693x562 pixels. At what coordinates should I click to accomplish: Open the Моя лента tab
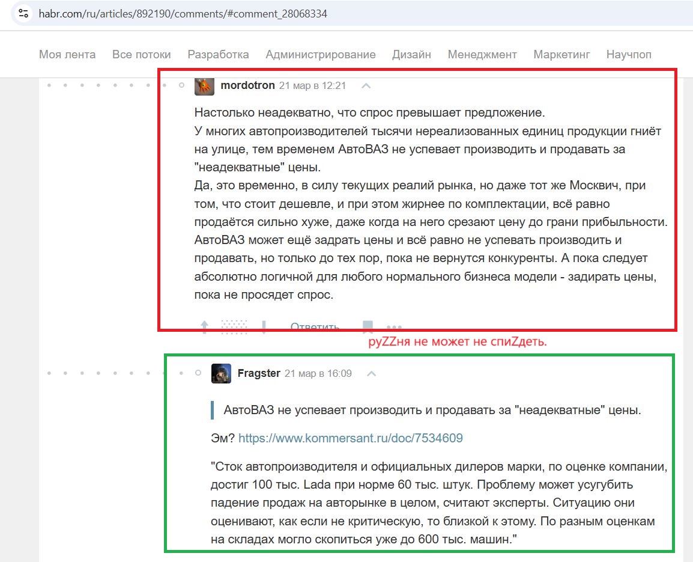click(x=67, y=55)
